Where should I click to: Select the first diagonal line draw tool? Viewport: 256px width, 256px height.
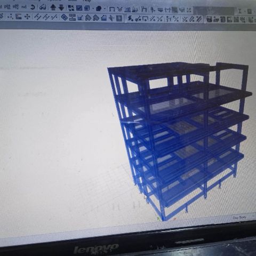[37, 17]
